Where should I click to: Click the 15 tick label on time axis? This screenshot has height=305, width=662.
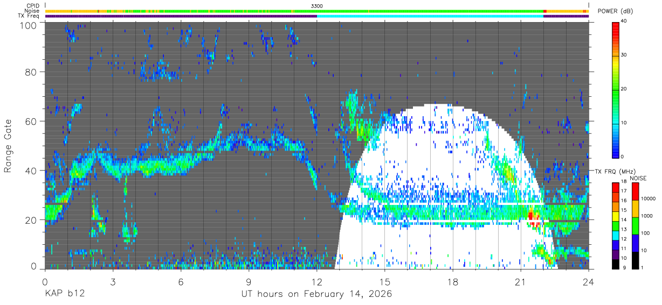(385, 281)
